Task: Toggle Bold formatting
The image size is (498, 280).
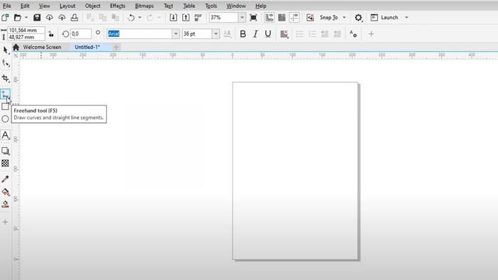Action: tap(243, 34)
